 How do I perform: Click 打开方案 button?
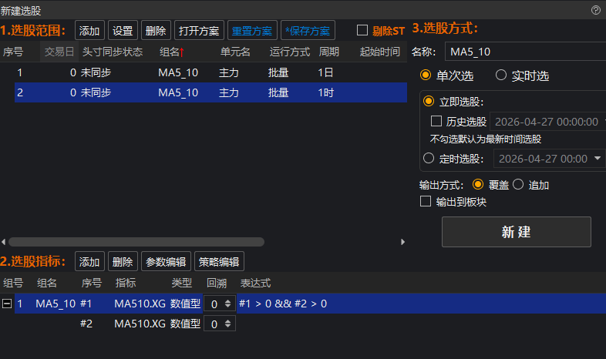(x=198, y=31)
